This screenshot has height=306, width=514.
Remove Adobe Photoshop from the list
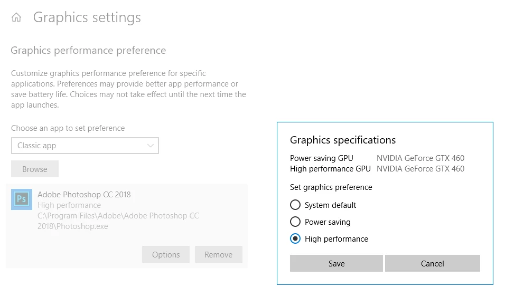coord(218,254)
